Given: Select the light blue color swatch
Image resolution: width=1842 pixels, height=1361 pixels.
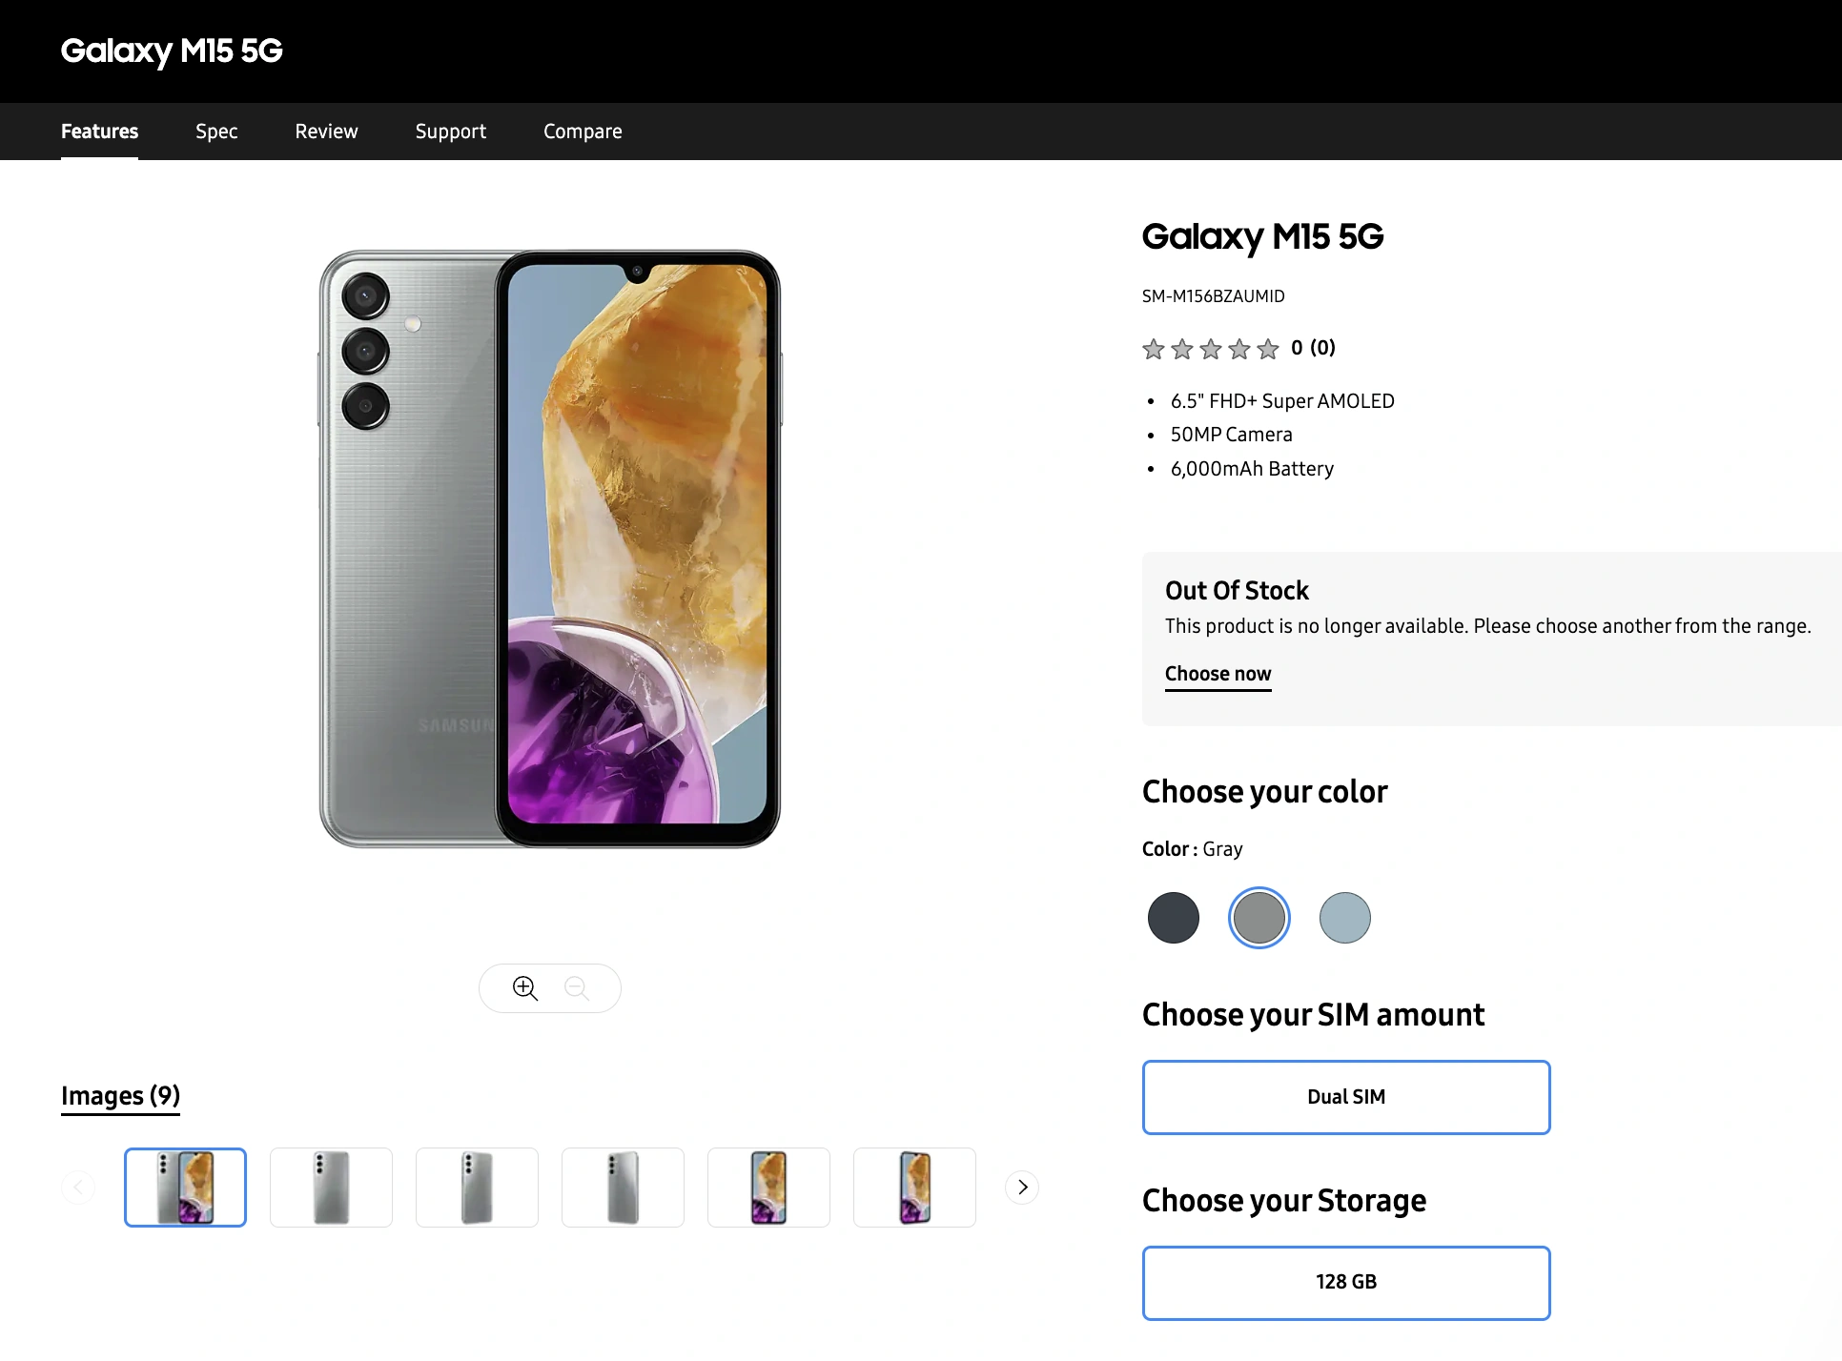Looking at the screenshot, I should click(x=1345, y=918).
